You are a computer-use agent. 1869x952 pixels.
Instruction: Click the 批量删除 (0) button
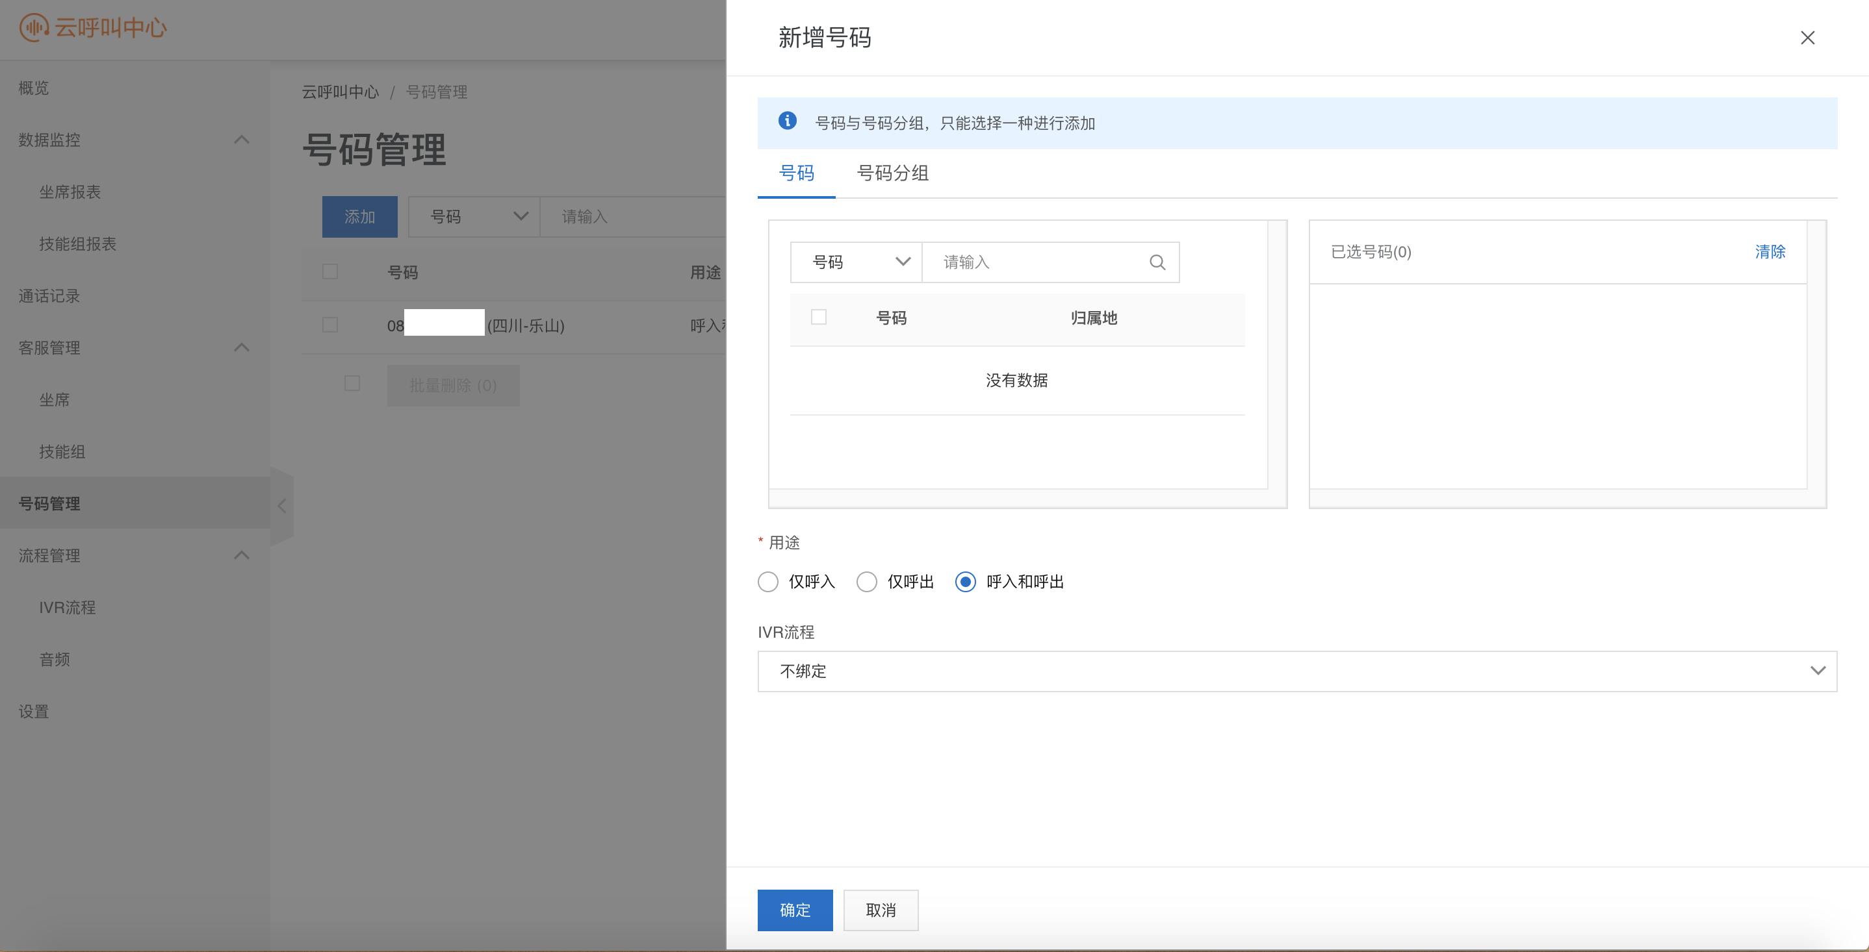coord(454,386)
